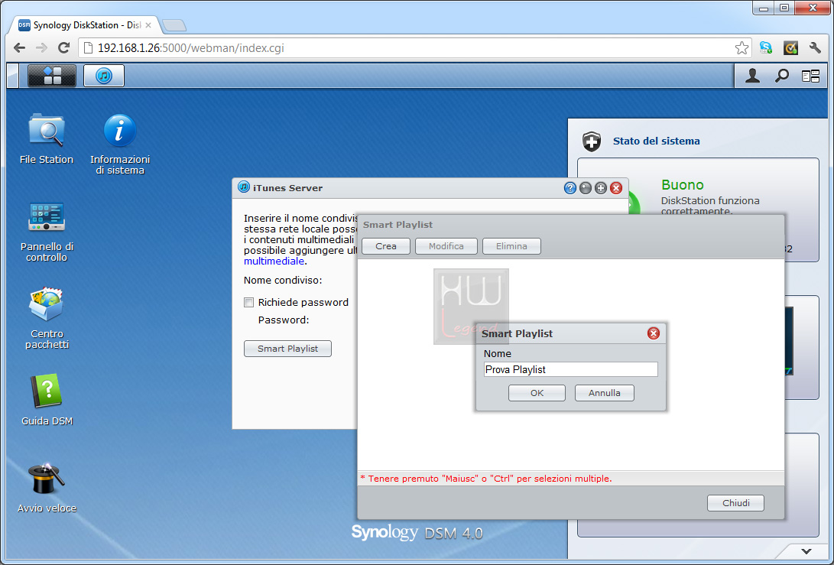Enable the Richiede password checkbox
The width and height of the screenshot is (834, 565).
coord(248,303)
